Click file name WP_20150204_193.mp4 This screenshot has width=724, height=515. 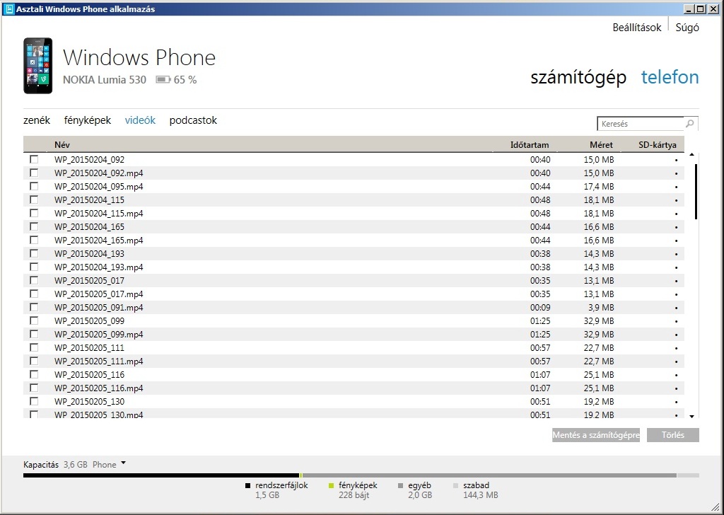(x=98, y=267)
